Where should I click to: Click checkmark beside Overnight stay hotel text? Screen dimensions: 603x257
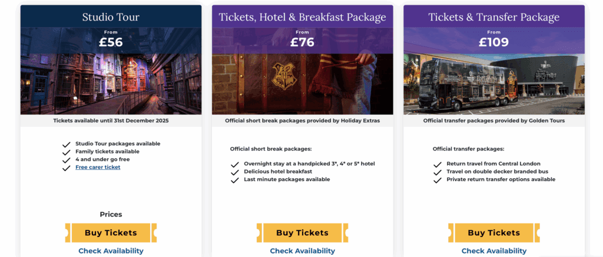(235, 164)
